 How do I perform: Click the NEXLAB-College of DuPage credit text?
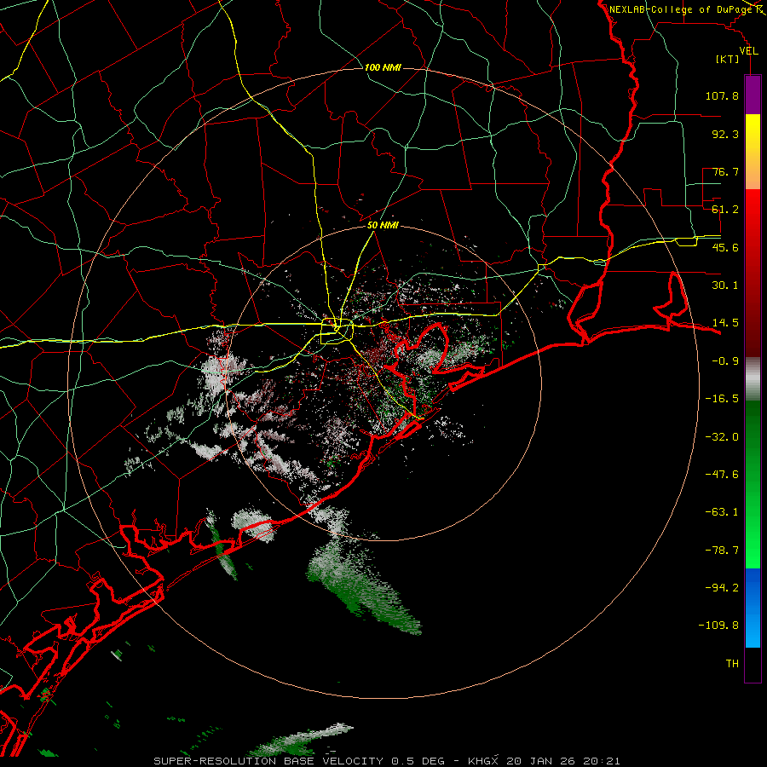[681, 9]
